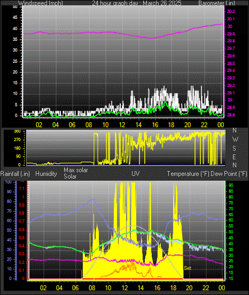This screenshot has width=249, height=295.
Task: Click hour 16 on the windspeed chart time axis
Action: click(155, 125)
